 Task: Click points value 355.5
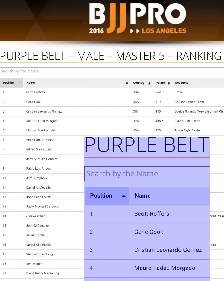click(x=159, y=121)
